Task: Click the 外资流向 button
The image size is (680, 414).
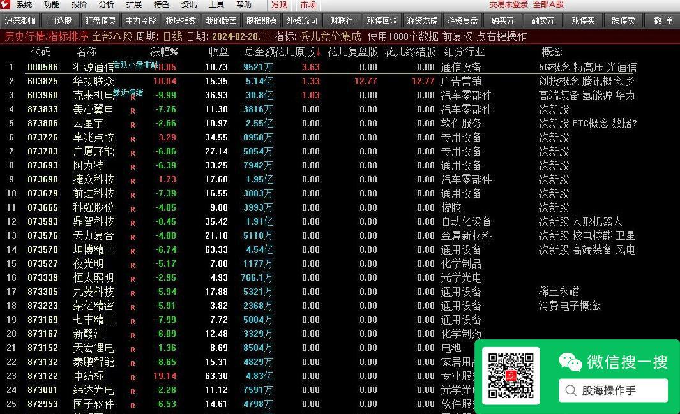Action: pyautogui.click(x=301, y=20)
